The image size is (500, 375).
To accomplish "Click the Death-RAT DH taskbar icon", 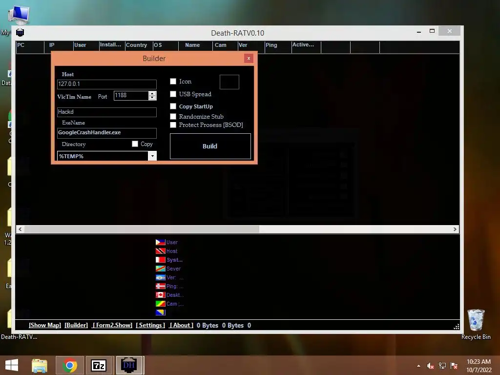I will (x=129, y=365).
